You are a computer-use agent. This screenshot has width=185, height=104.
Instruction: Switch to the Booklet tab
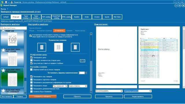click(x=77, y=17)
